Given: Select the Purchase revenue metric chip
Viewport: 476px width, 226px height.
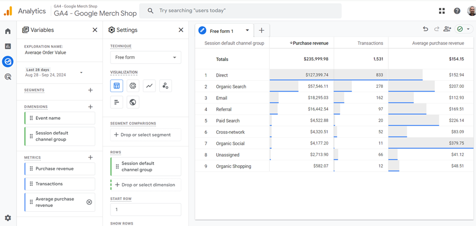Looking at the screenshot, I should click(60, 169).
